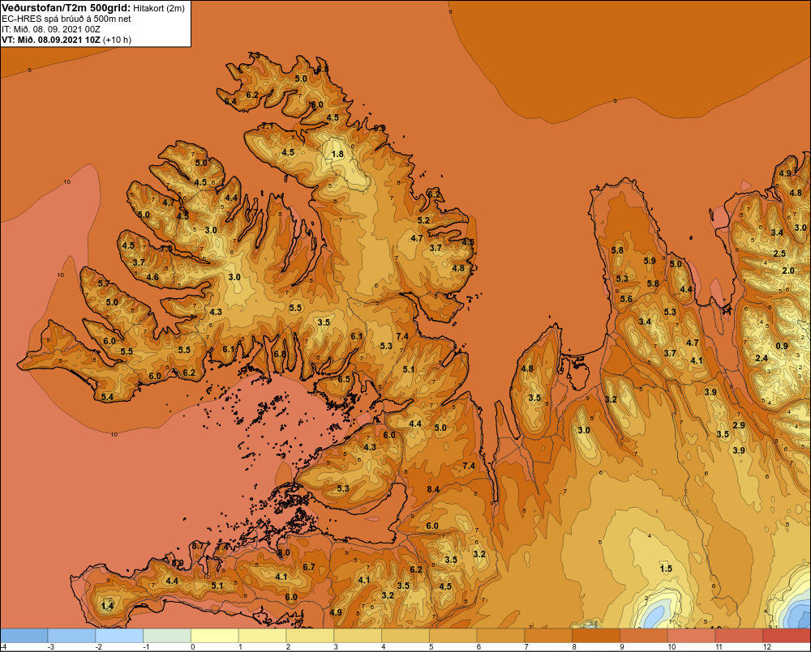Click the 1.8 temperature value on map
Screen dimensions: 811x652
point(337,154)
